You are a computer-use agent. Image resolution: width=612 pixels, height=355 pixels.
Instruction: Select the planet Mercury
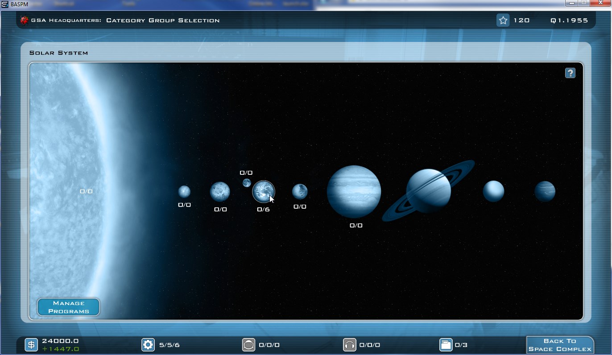(184, 192)
